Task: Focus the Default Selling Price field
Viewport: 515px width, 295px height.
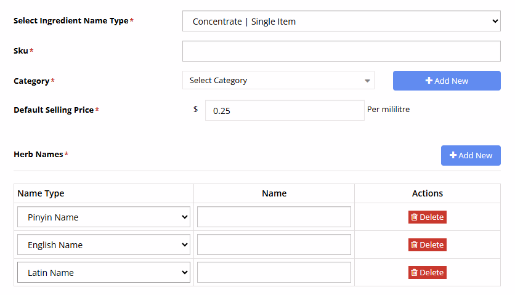Action: pos(285,110)
